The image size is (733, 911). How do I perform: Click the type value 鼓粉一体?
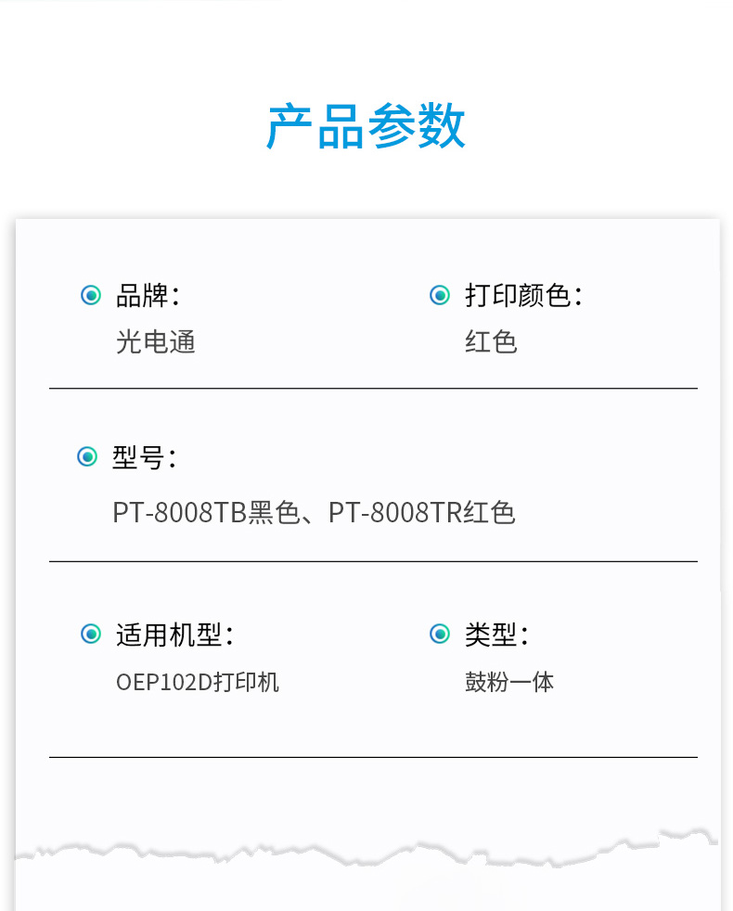[x=508, y=683]
